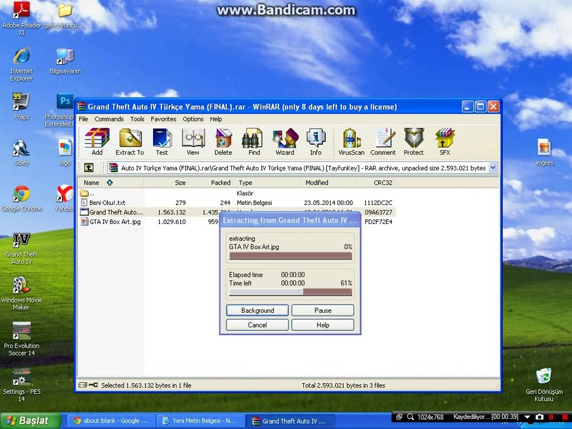The image size is (572, 429).
Task: Sort by Type column header
Action: click(x=267, y=182)
